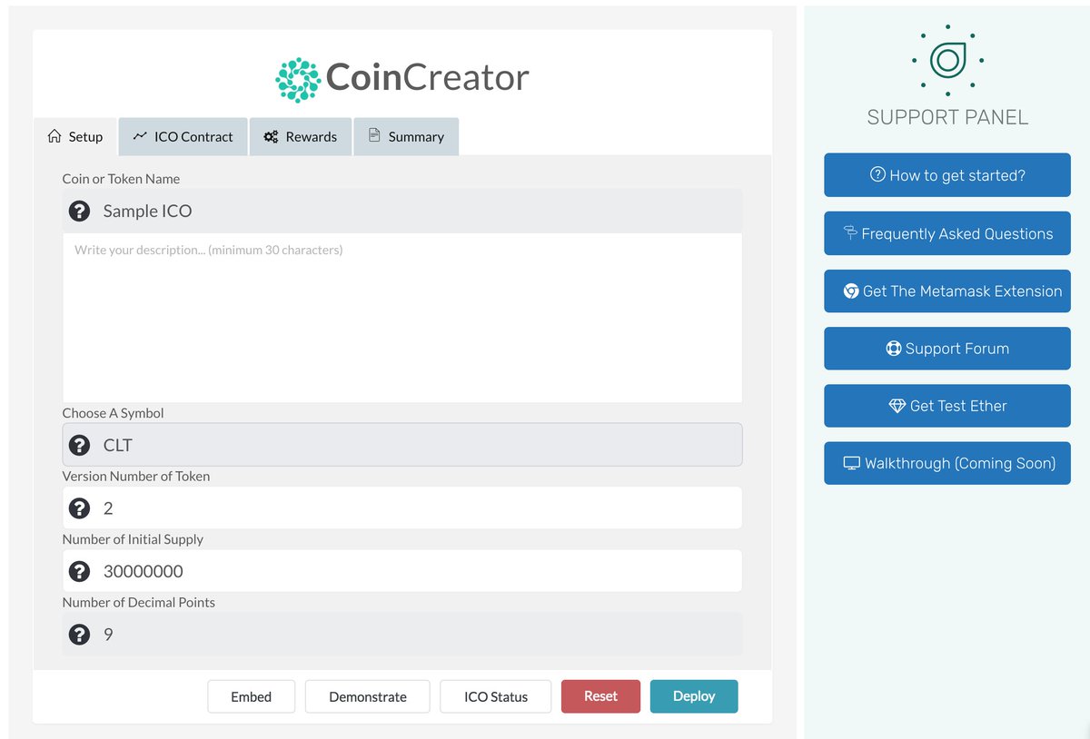Open Frequently Asked Questions

click(947, 233)
